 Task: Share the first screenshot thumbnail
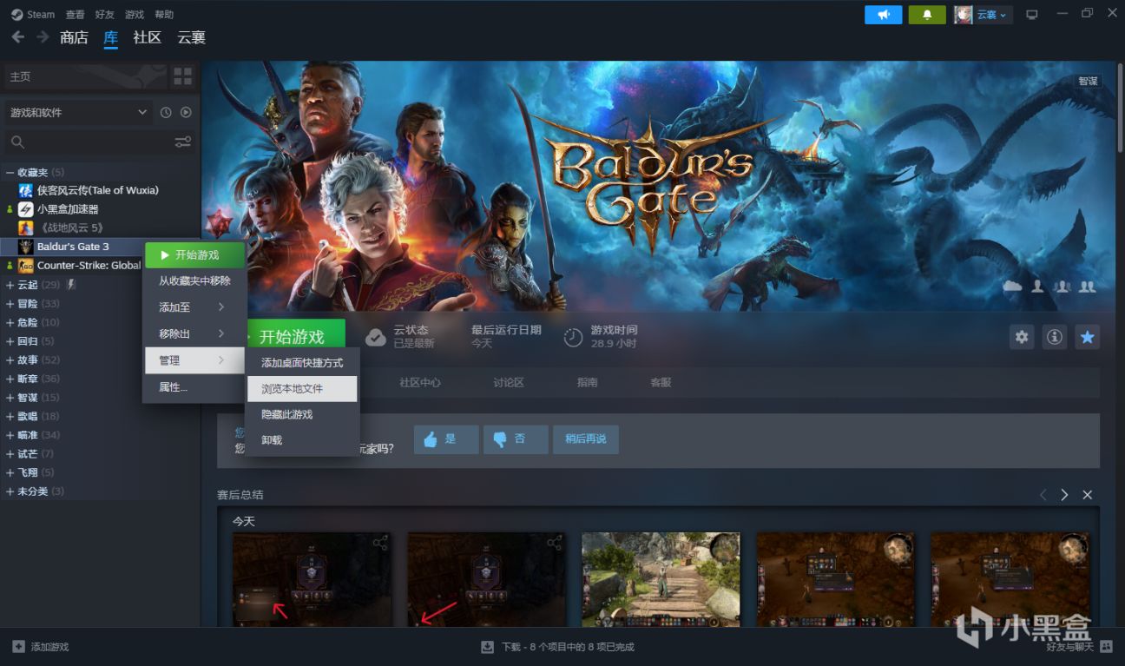click(379, 544)
